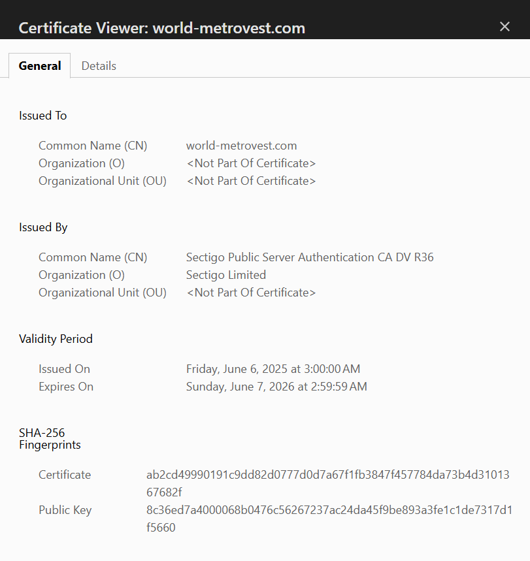Click the Certificate fingerprint label
This screenshot has height=561, width=530.
pos(65,475)
